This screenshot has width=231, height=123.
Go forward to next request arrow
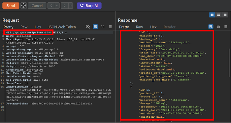(65, 6)
